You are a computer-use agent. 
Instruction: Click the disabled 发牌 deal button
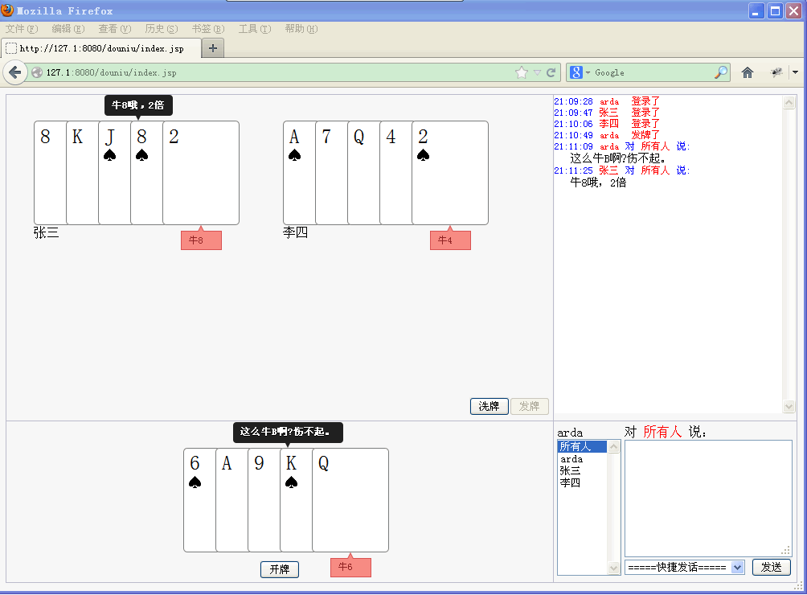(529, 406)
